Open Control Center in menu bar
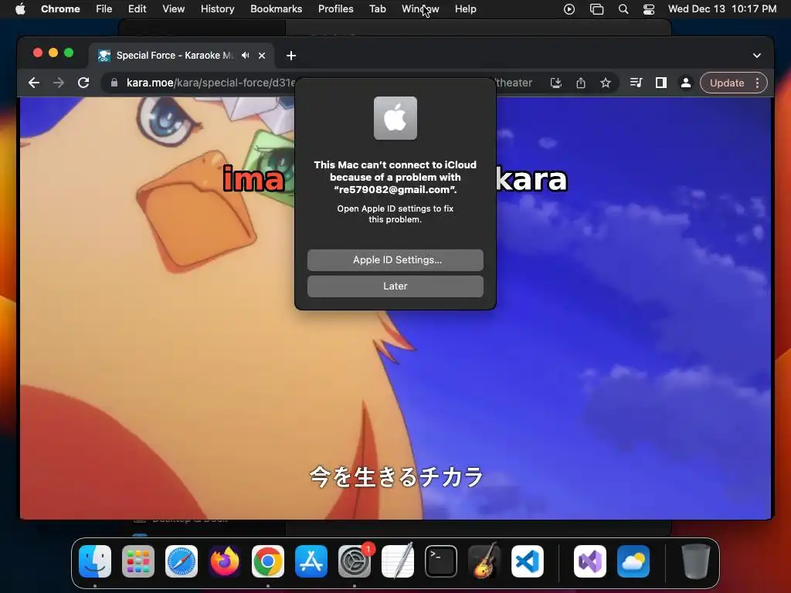The height and width of the screenshot is (593, 791). [649, 9]
